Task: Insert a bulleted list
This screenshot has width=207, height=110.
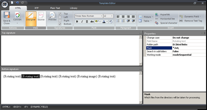Action: click(118, 21)
